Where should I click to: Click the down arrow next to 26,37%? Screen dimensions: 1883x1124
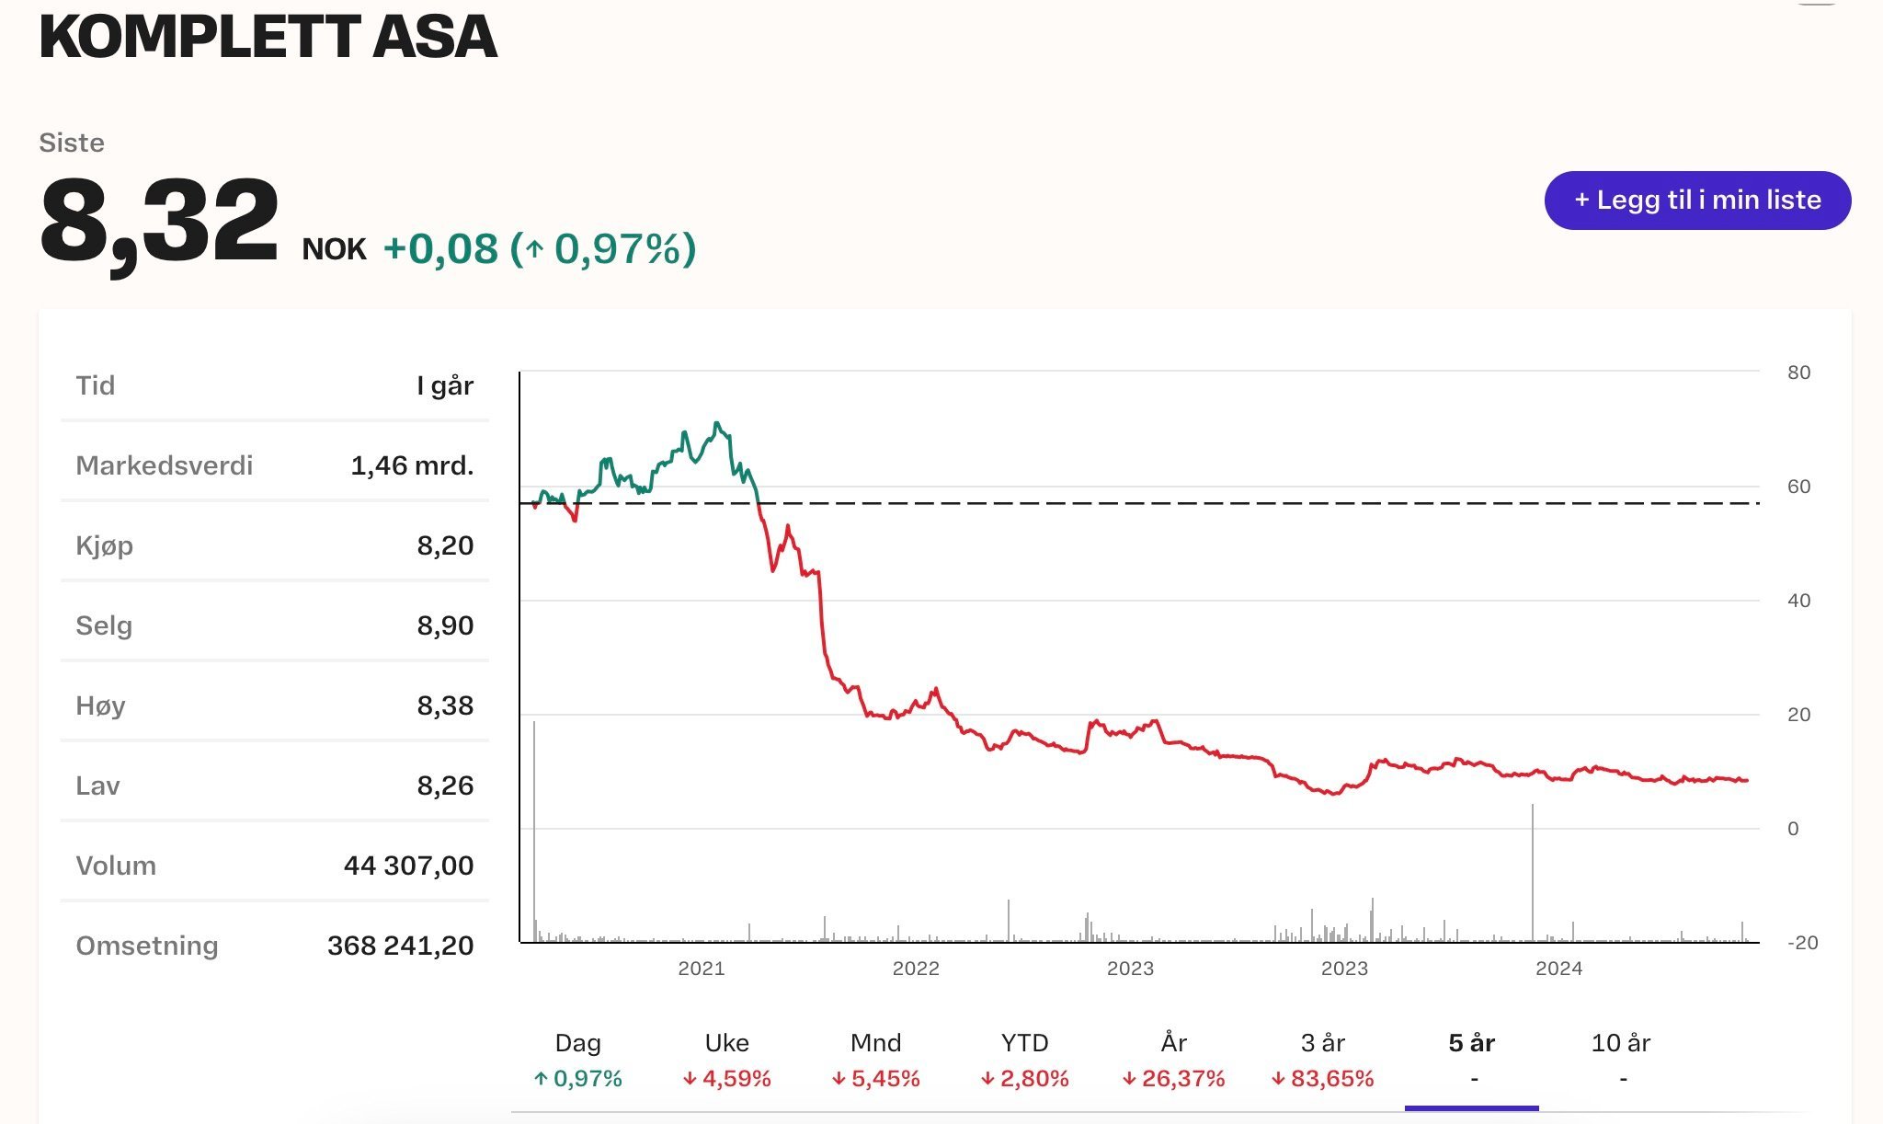point(1129,1079)
